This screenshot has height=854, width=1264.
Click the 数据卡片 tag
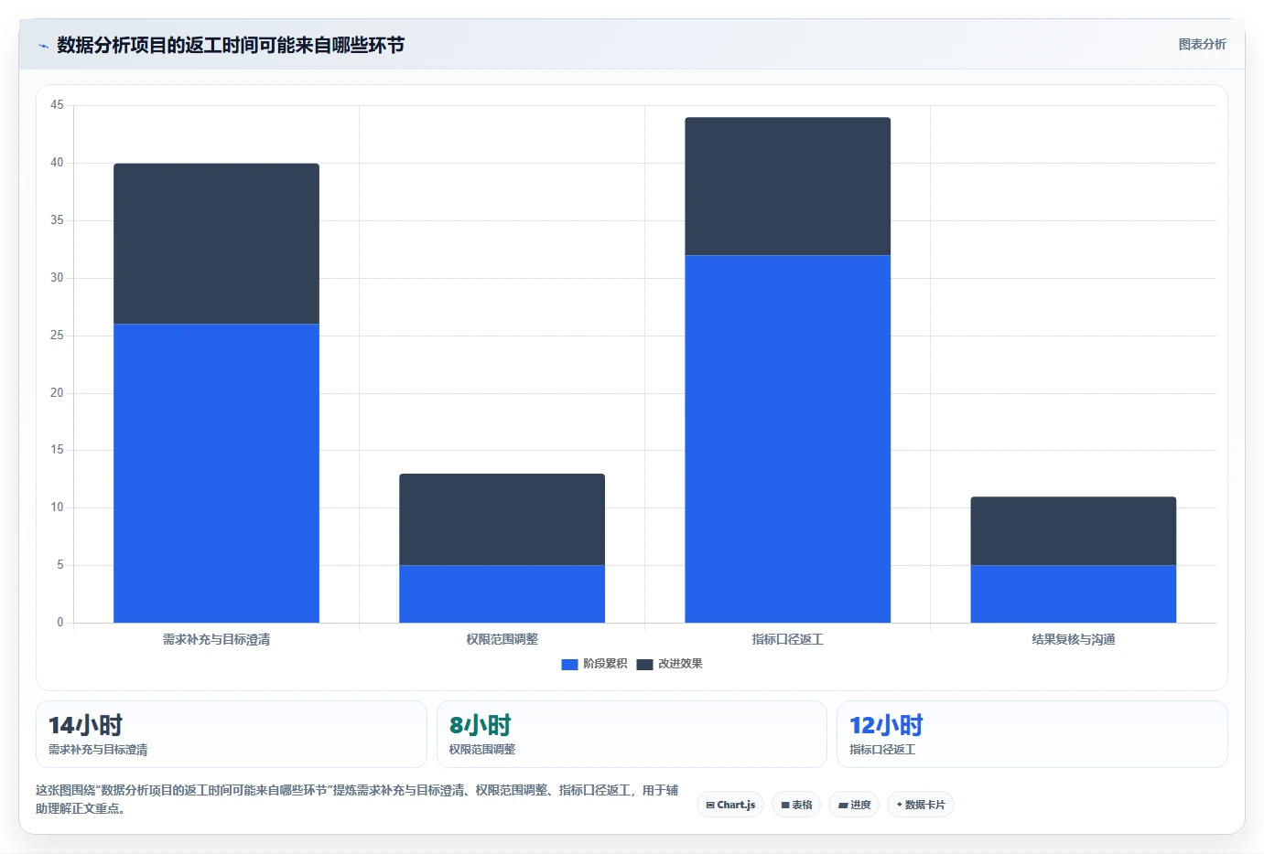pyautogui.click(x=921, y=805)
